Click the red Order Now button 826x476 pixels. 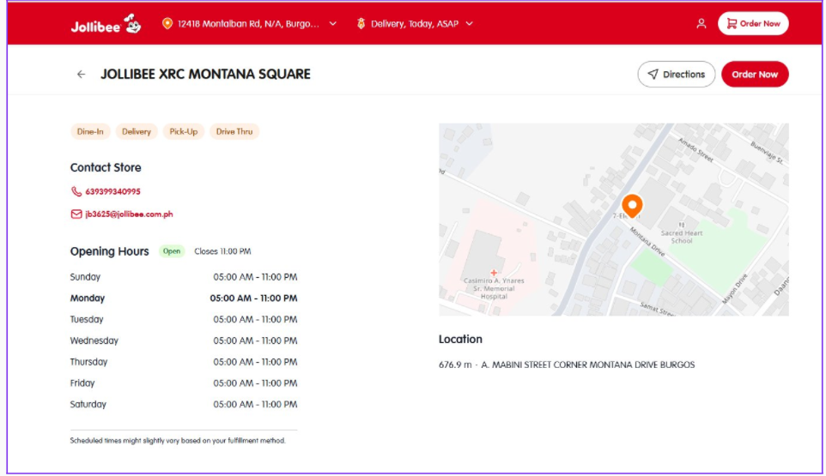(754, 75)
